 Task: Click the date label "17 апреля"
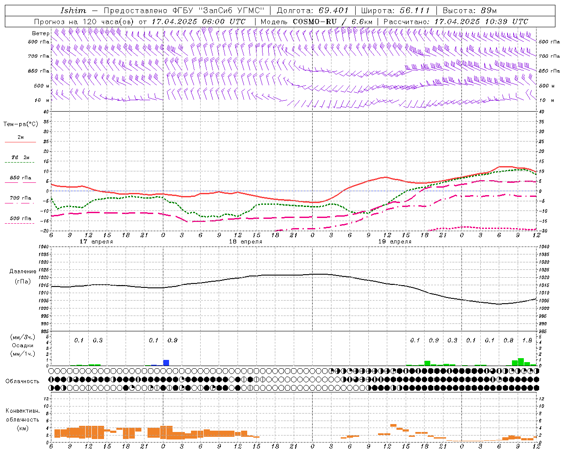click(x=96, y=242)
